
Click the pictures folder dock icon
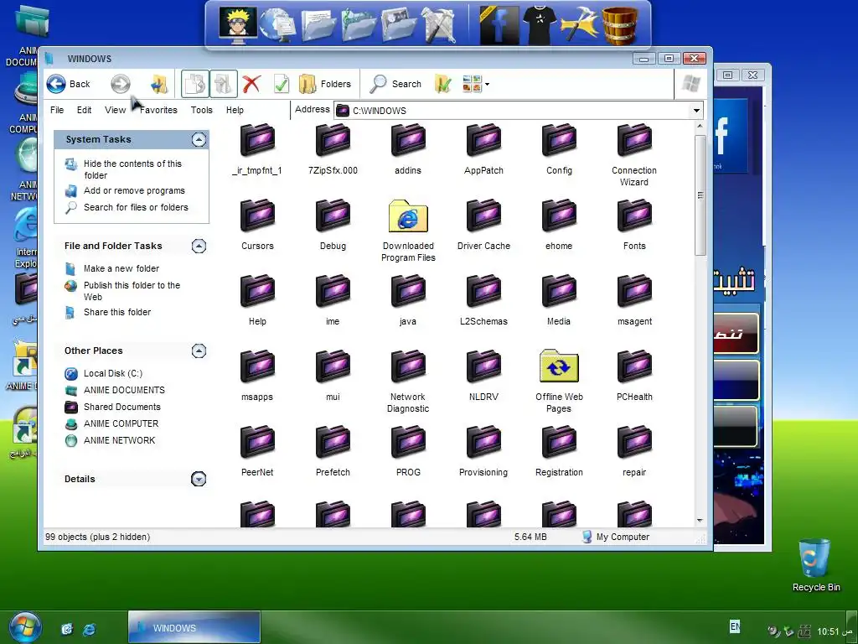[399, 25]
